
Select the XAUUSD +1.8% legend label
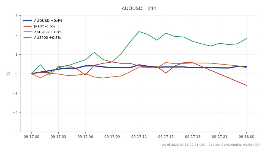(x=48, y=32)
